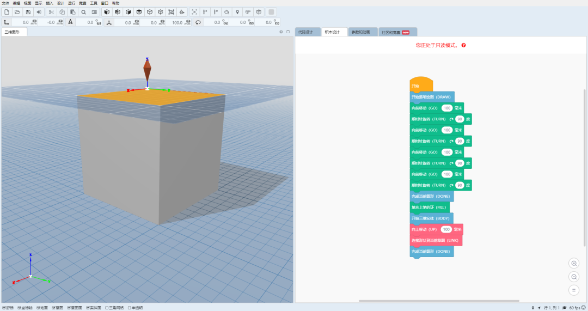Viewport: 588px width, 311px height.
Task: Enable the 三角网格 checkbox
Action: 107,308
